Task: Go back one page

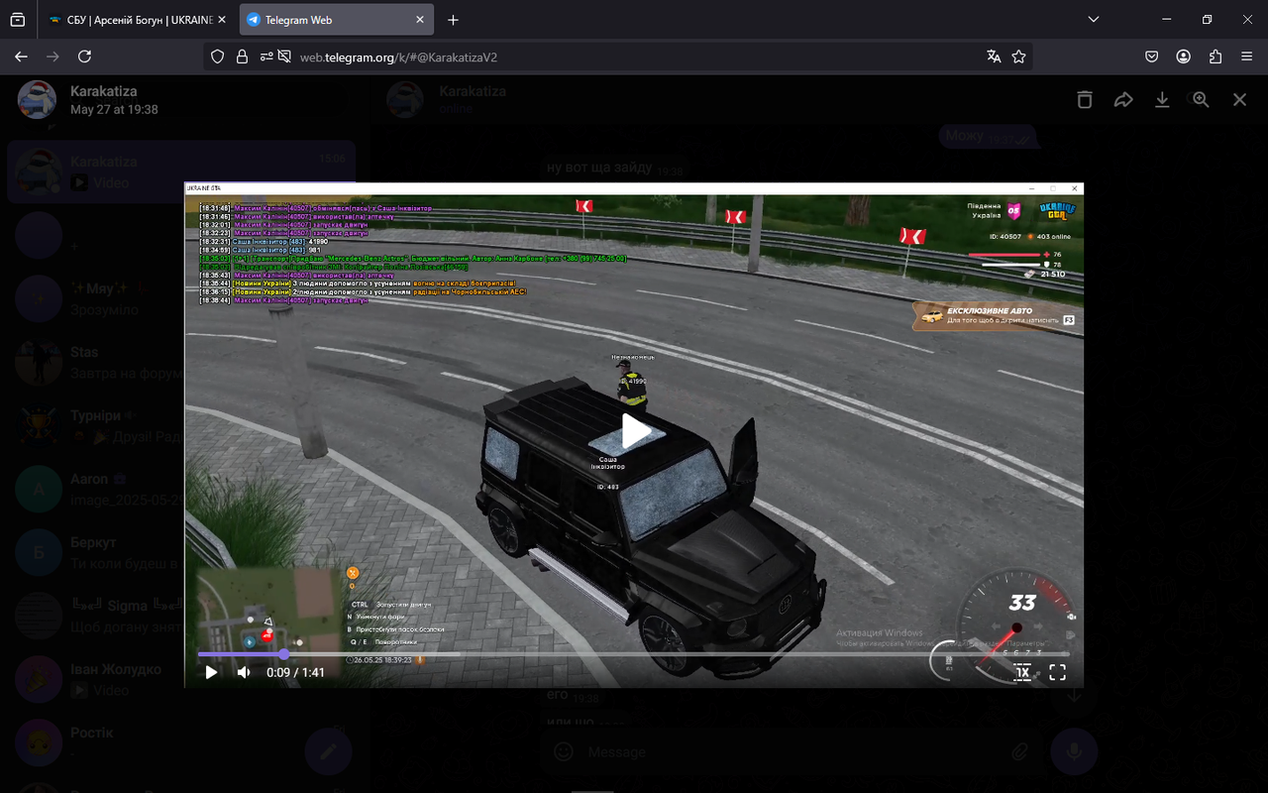Action: [21, 57]
